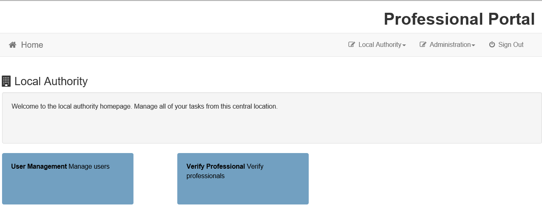Expand the Local Authority dropdown caret
This screenshot has height=209, width=542.
point(404,45)
